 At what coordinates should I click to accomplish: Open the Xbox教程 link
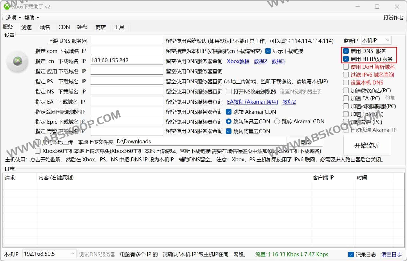coord(238,61)
